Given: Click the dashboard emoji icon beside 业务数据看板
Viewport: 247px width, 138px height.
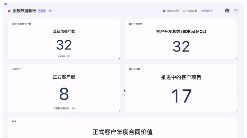Looking at the screenshot, I should [x=9, y=11].
